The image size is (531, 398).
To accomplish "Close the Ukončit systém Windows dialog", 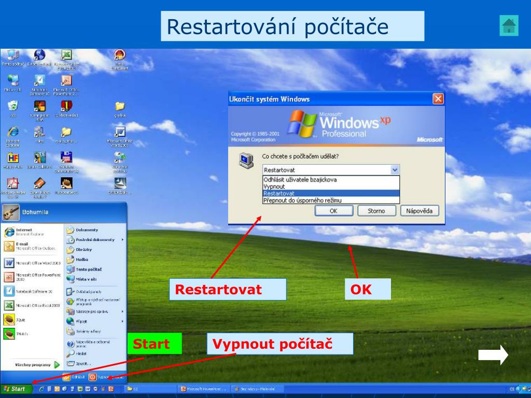I will (438, 99).
